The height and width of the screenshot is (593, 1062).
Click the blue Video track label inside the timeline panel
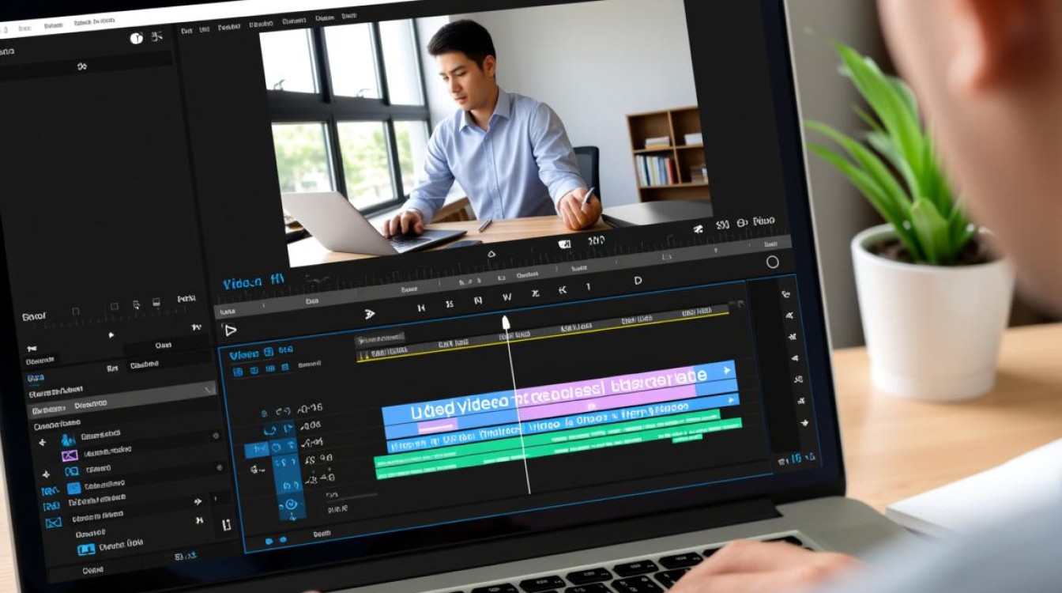[244, 355]
